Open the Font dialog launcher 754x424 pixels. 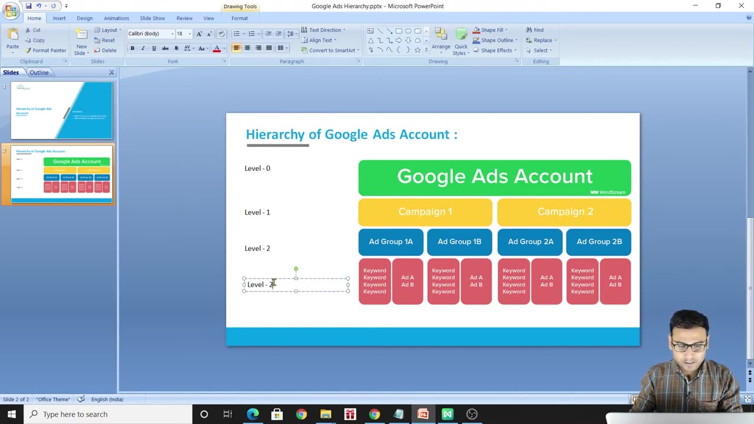point(224,61)
